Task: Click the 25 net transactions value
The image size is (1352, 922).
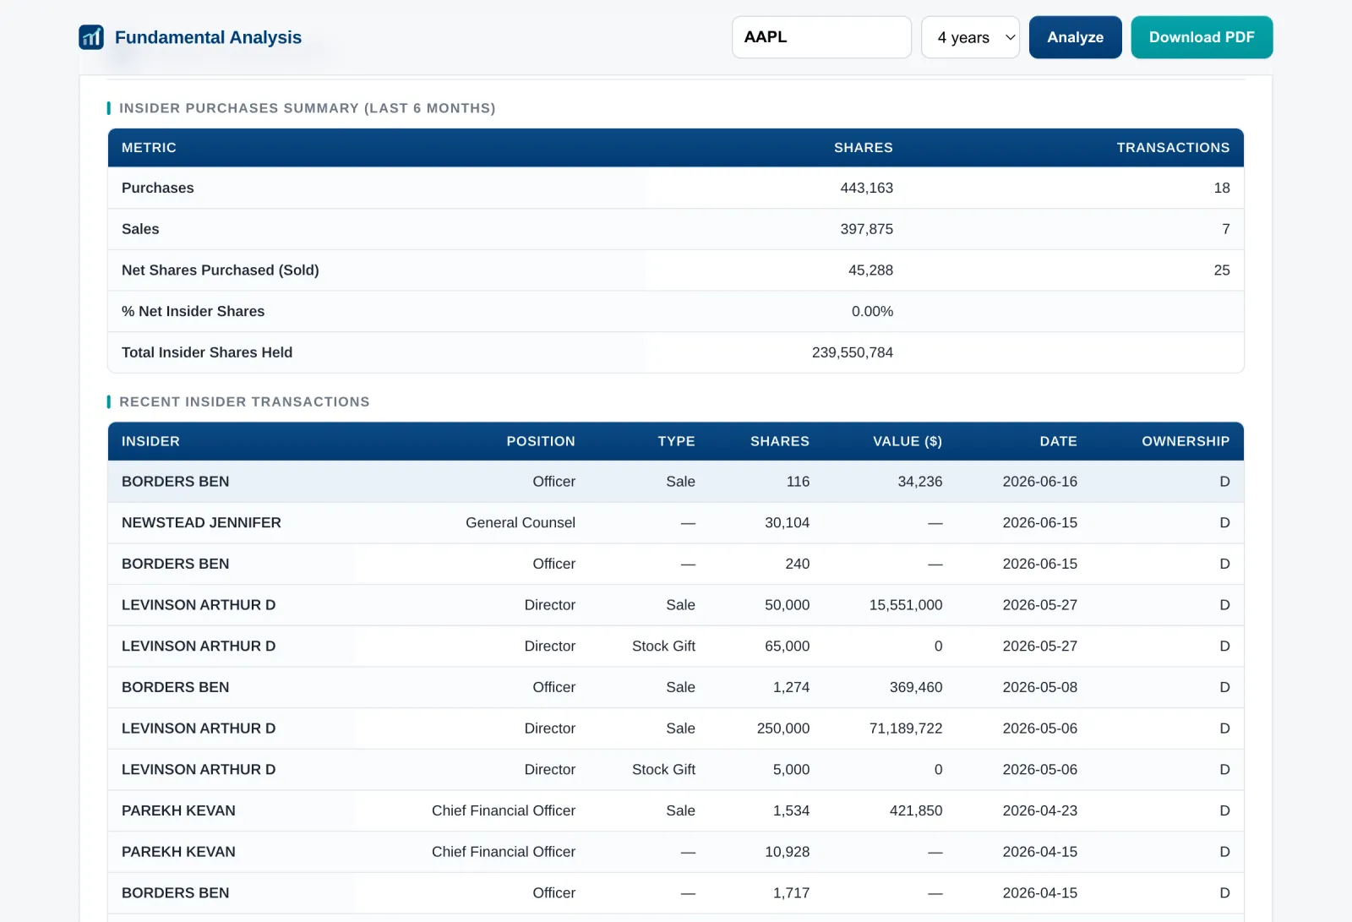Action: click(1222, 270)
